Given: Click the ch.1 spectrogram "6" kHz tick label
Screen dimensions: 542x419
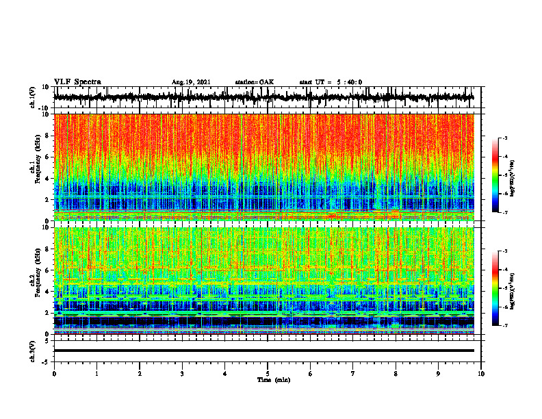Looking at the screenshot, I should tap(47, 157).
